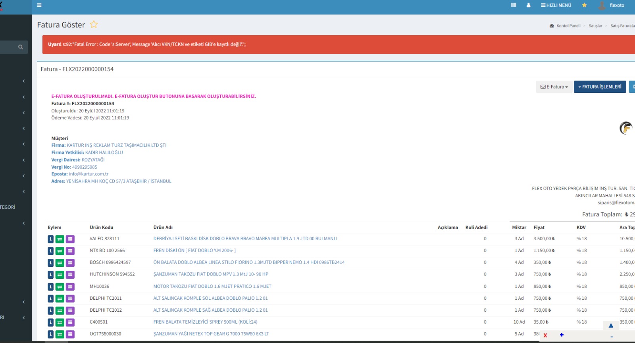The width and height of the screenshot is (635, 343).
Task: Click the red X in bottom widget
Action: 545,335
